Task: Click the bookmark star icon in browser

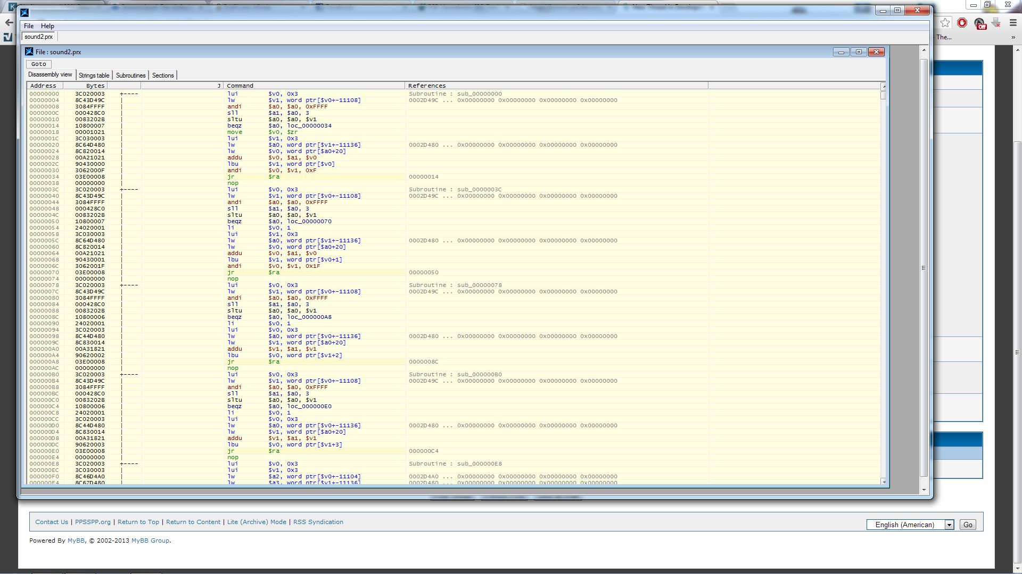Action: click(945, 22)
